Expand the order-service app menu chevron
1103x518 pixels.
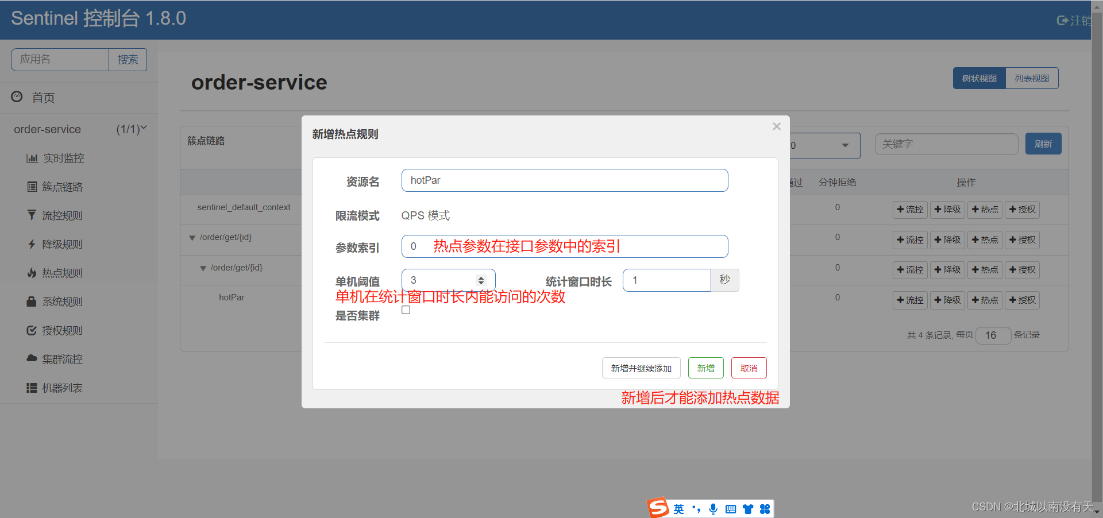[x=144, y=128]
